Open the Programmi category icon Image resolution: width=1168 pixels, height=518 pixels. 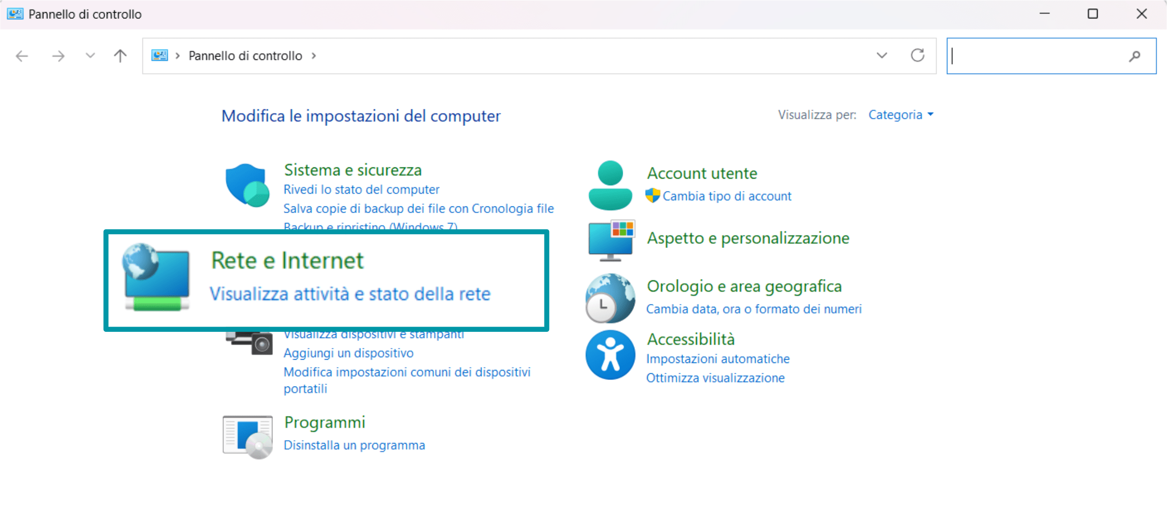click(247, 435)
